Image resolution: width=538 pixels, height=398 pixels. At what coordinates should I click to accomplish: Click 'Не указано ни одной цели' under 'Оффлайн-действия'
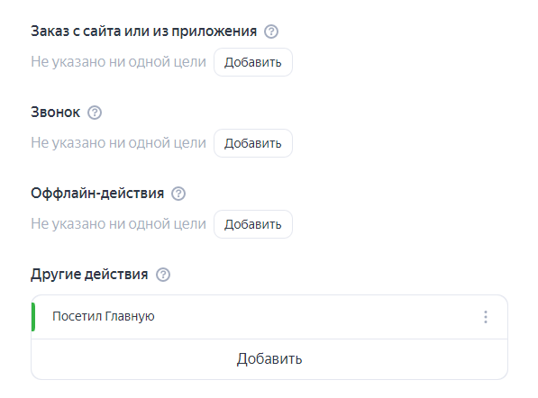coord(118,224)
